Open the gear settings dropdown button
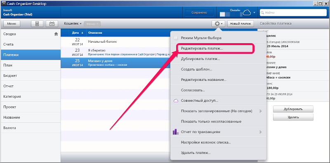 pyautogui.click(x=219, y=24)
